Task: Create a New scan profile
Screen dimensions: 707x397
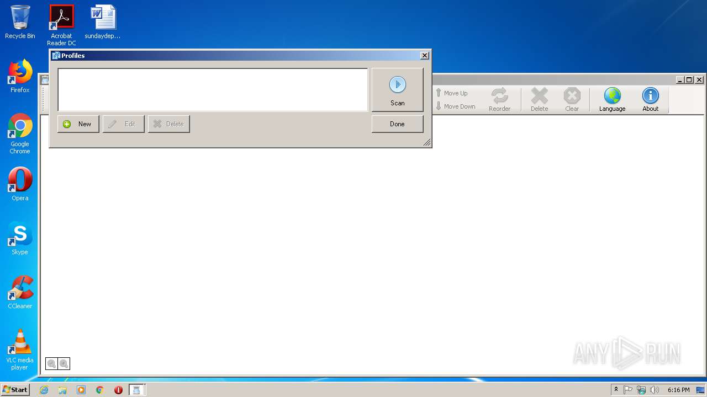Action: [78, 124]
